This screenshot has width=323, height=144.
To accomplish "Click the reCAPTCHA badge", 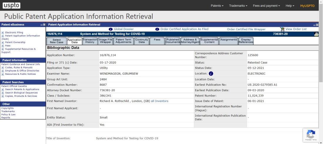I will 311,135.
